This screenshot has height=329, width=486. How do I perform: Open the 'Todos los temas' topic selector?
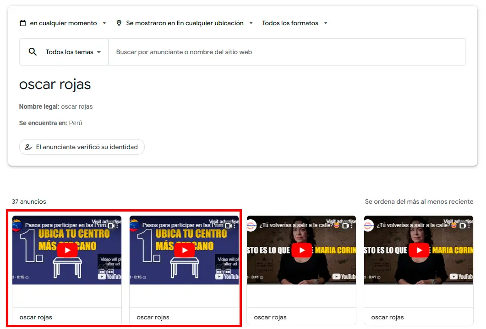click(73, 52)
